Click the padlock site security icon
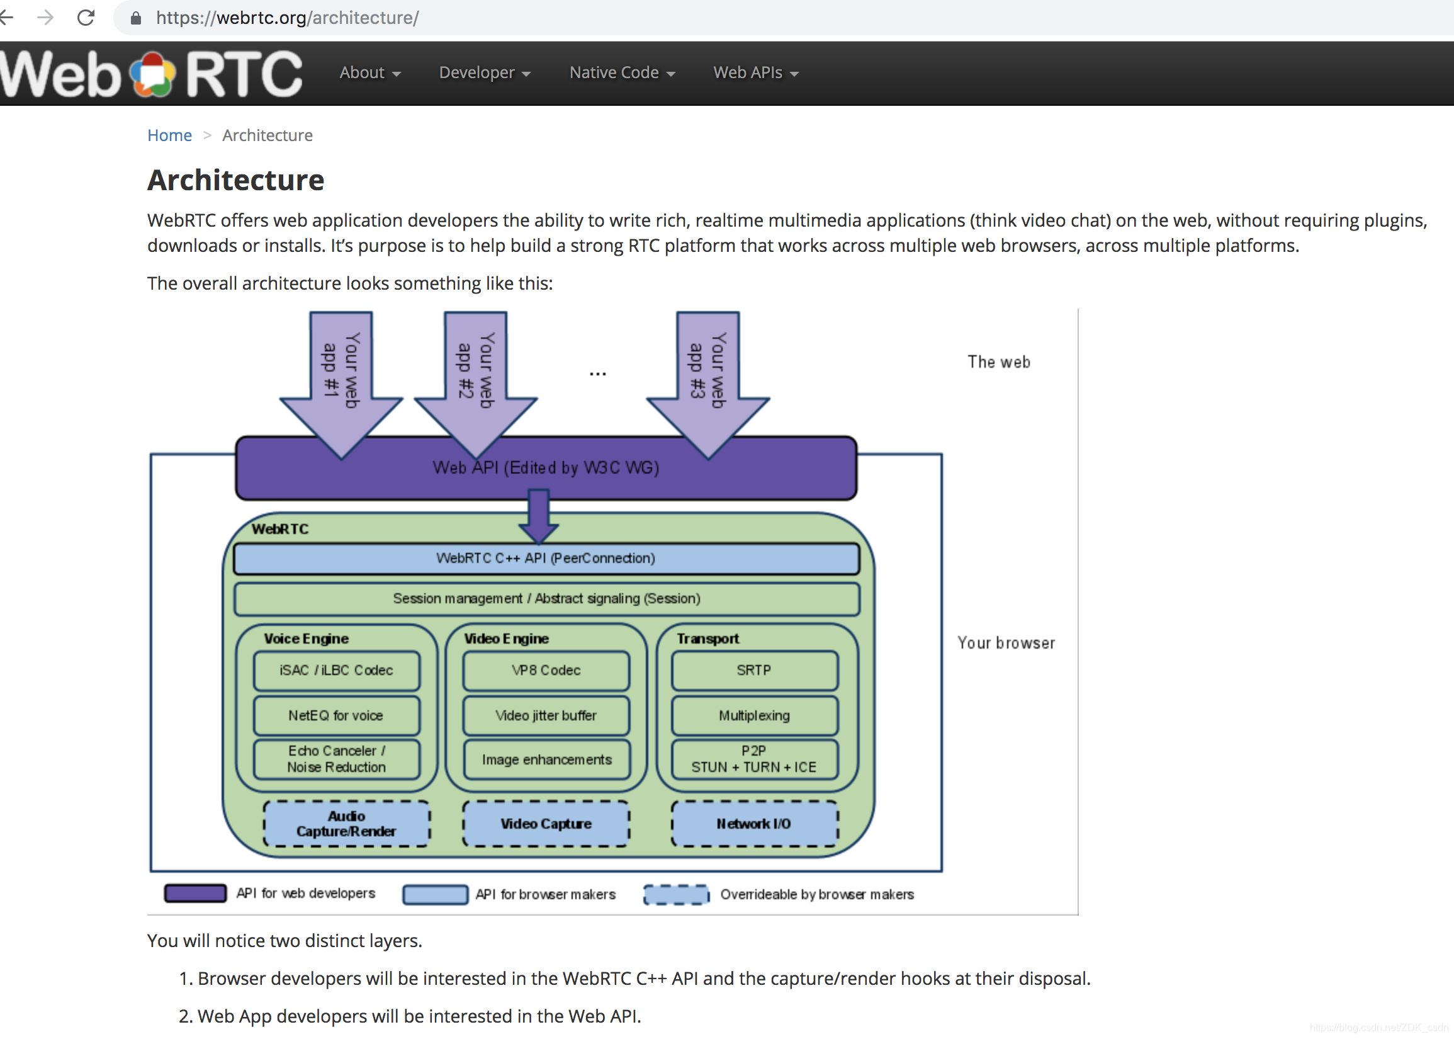This screenshot has height=1039, width=1454. (135, 18)
